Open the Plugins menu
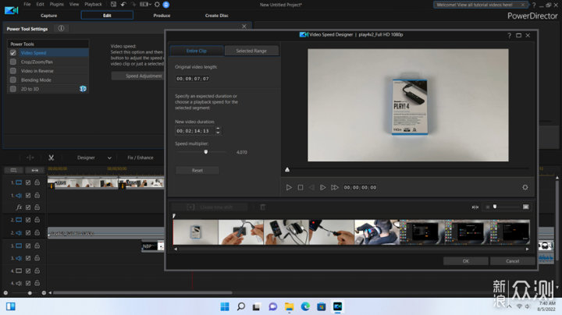 (56, 4)
